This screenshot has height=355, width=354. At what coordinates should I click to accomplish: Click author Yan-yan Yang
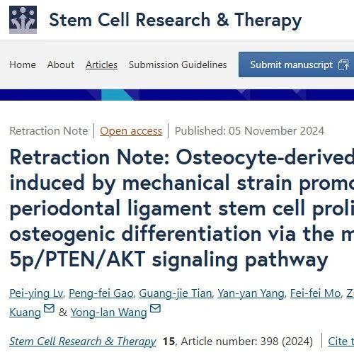[251, 293]
